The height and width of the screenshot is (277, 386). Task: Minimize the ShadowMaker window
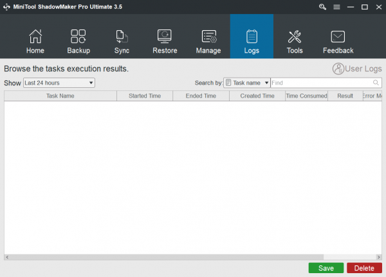351,7
